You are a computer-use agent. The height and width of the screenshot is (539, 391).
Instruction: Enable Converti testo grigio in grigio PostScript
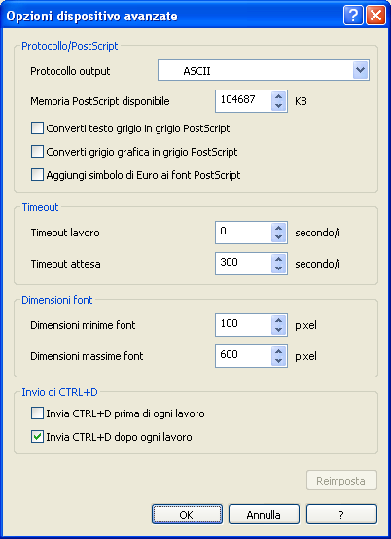(x=37, y=128)
